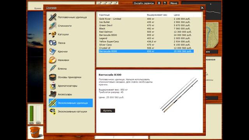Click the reels category icon
This screenshot has height=140, width=249.
click(x=53, y=34)
